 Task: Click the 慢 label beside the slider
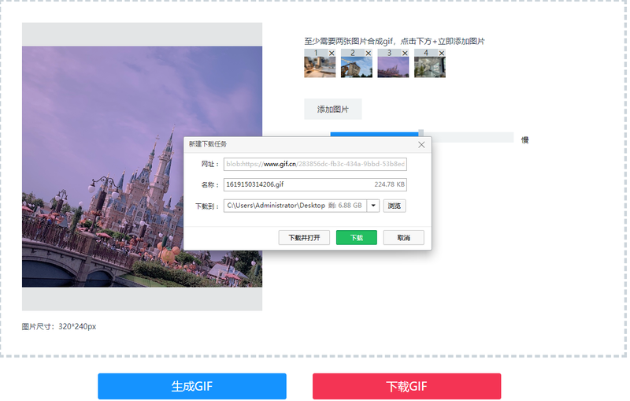(x=524, y=139)
